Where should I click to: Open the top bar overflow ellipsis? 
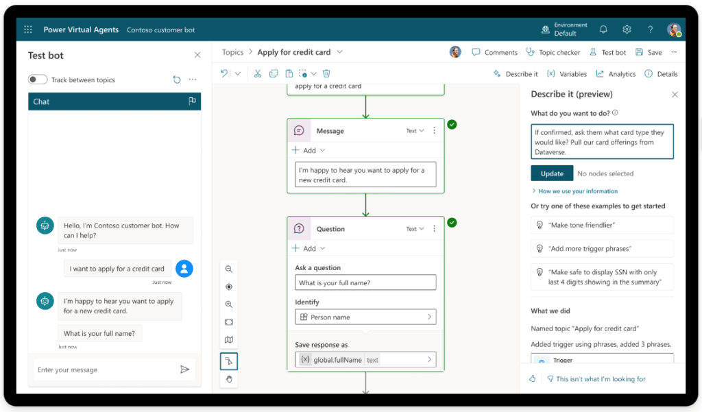(x=674, y=52)
